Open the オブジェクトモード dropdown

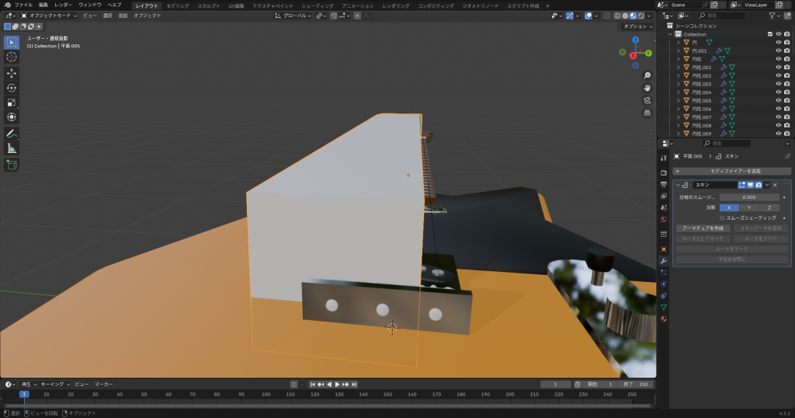[x=49, y=16]
